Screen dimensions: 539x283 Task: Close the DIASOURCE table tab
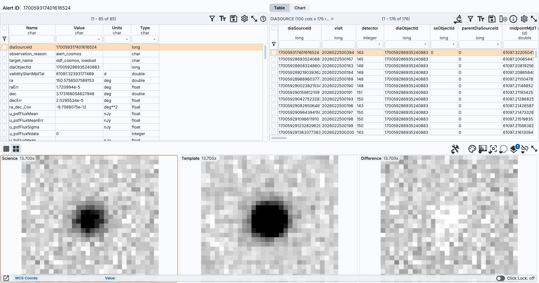pyautogui.click(x=332, y=19)
